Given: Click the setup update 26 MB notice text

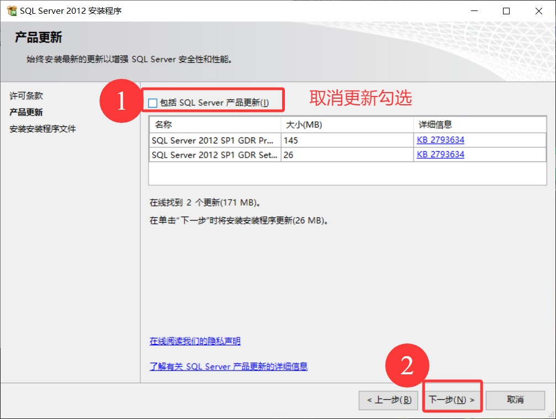Looking at the screenshot, I should tap(239, 221).
